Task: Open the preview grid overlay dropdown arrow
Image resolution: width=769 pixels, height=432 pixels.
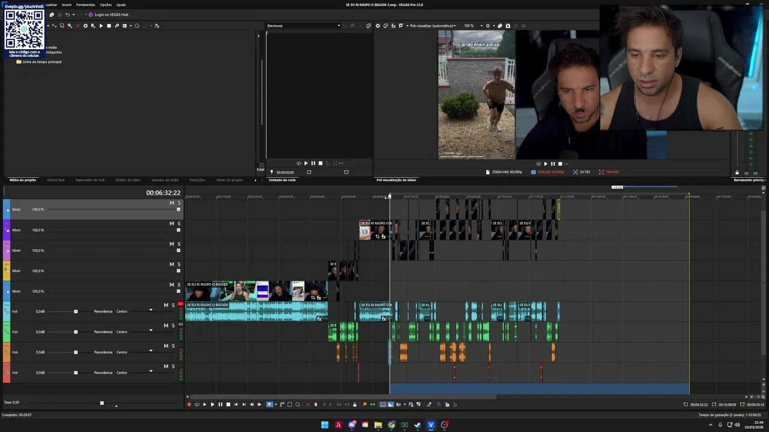Action: 494,26
